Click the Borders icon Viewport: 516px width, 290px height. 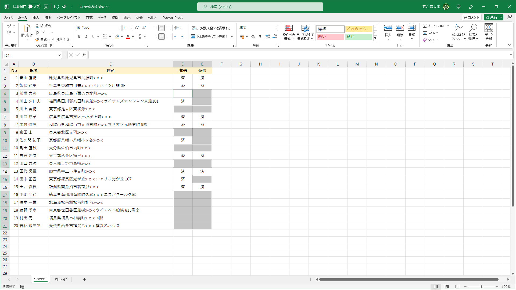click(105, 37)
